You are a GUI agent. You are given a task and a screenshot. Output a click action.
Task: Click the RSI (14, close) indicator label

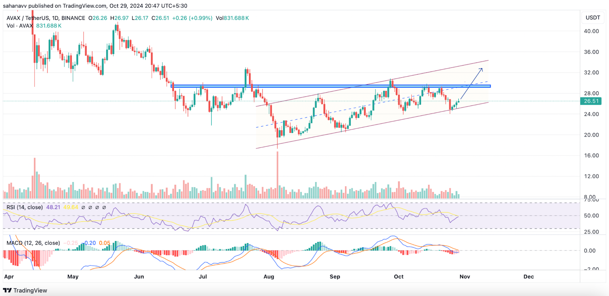[25, 207]
